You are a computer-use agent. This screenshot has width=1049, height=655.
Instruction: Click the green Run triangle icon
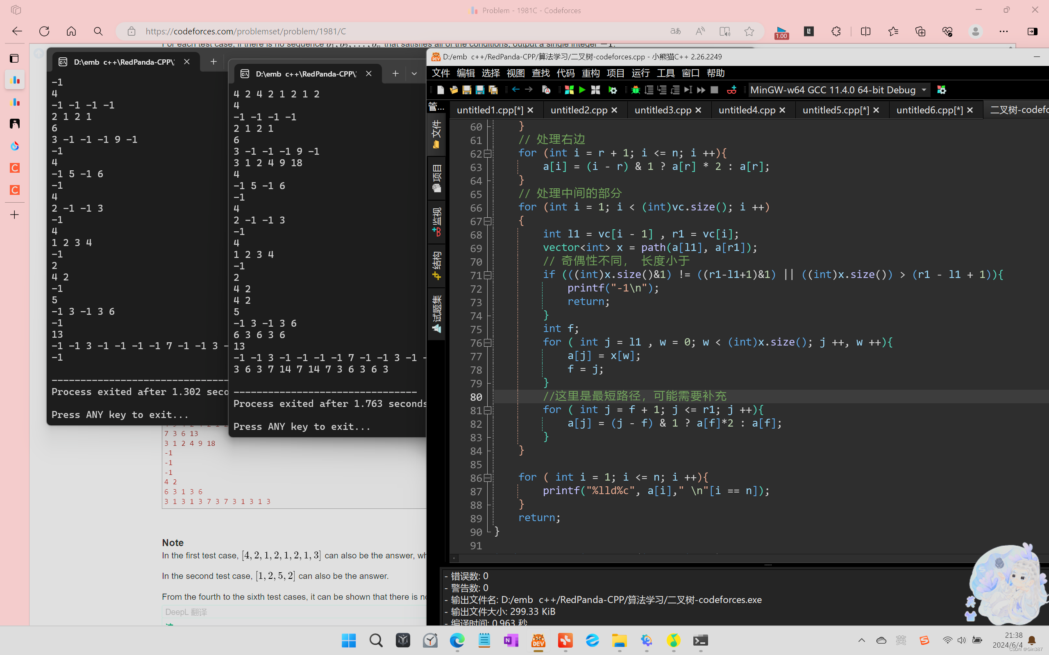click(582, 90)
